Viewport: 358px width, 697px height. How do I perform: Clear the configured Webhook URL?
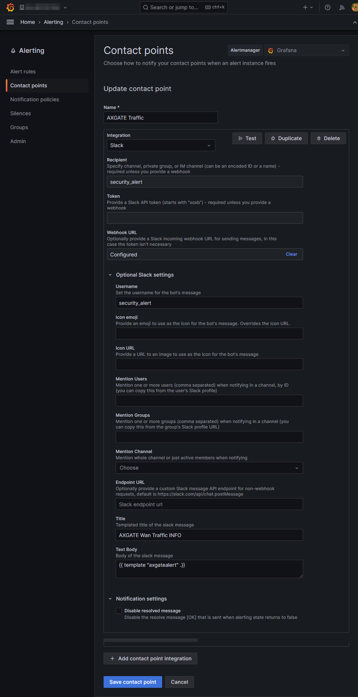291,254
